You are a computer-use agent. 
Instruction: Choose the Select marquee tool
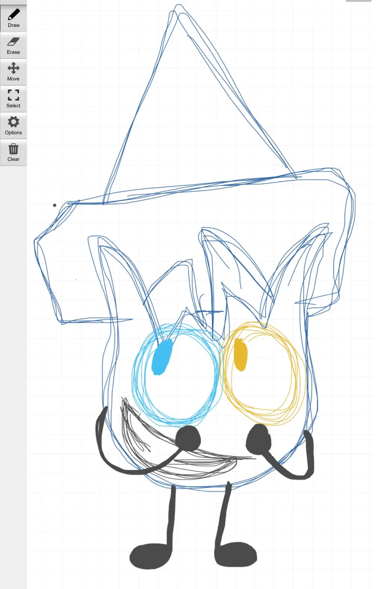click(13, 99)
